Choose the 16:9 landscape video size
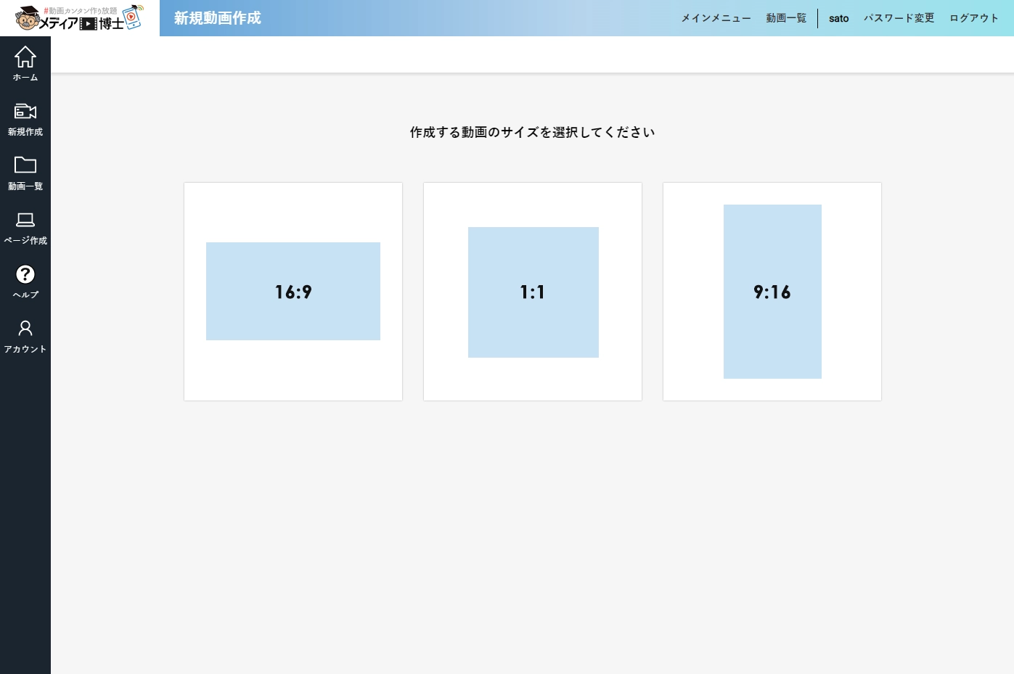The image size is (1014, 674). click(x=293, y=292)
